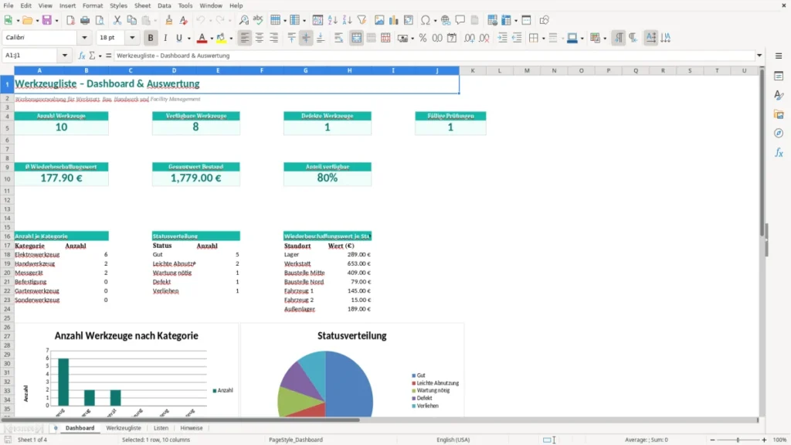Open the font color dropdown arrow
Image resolution: width=791 pixels, height=445 pixels.
point(212,39)
